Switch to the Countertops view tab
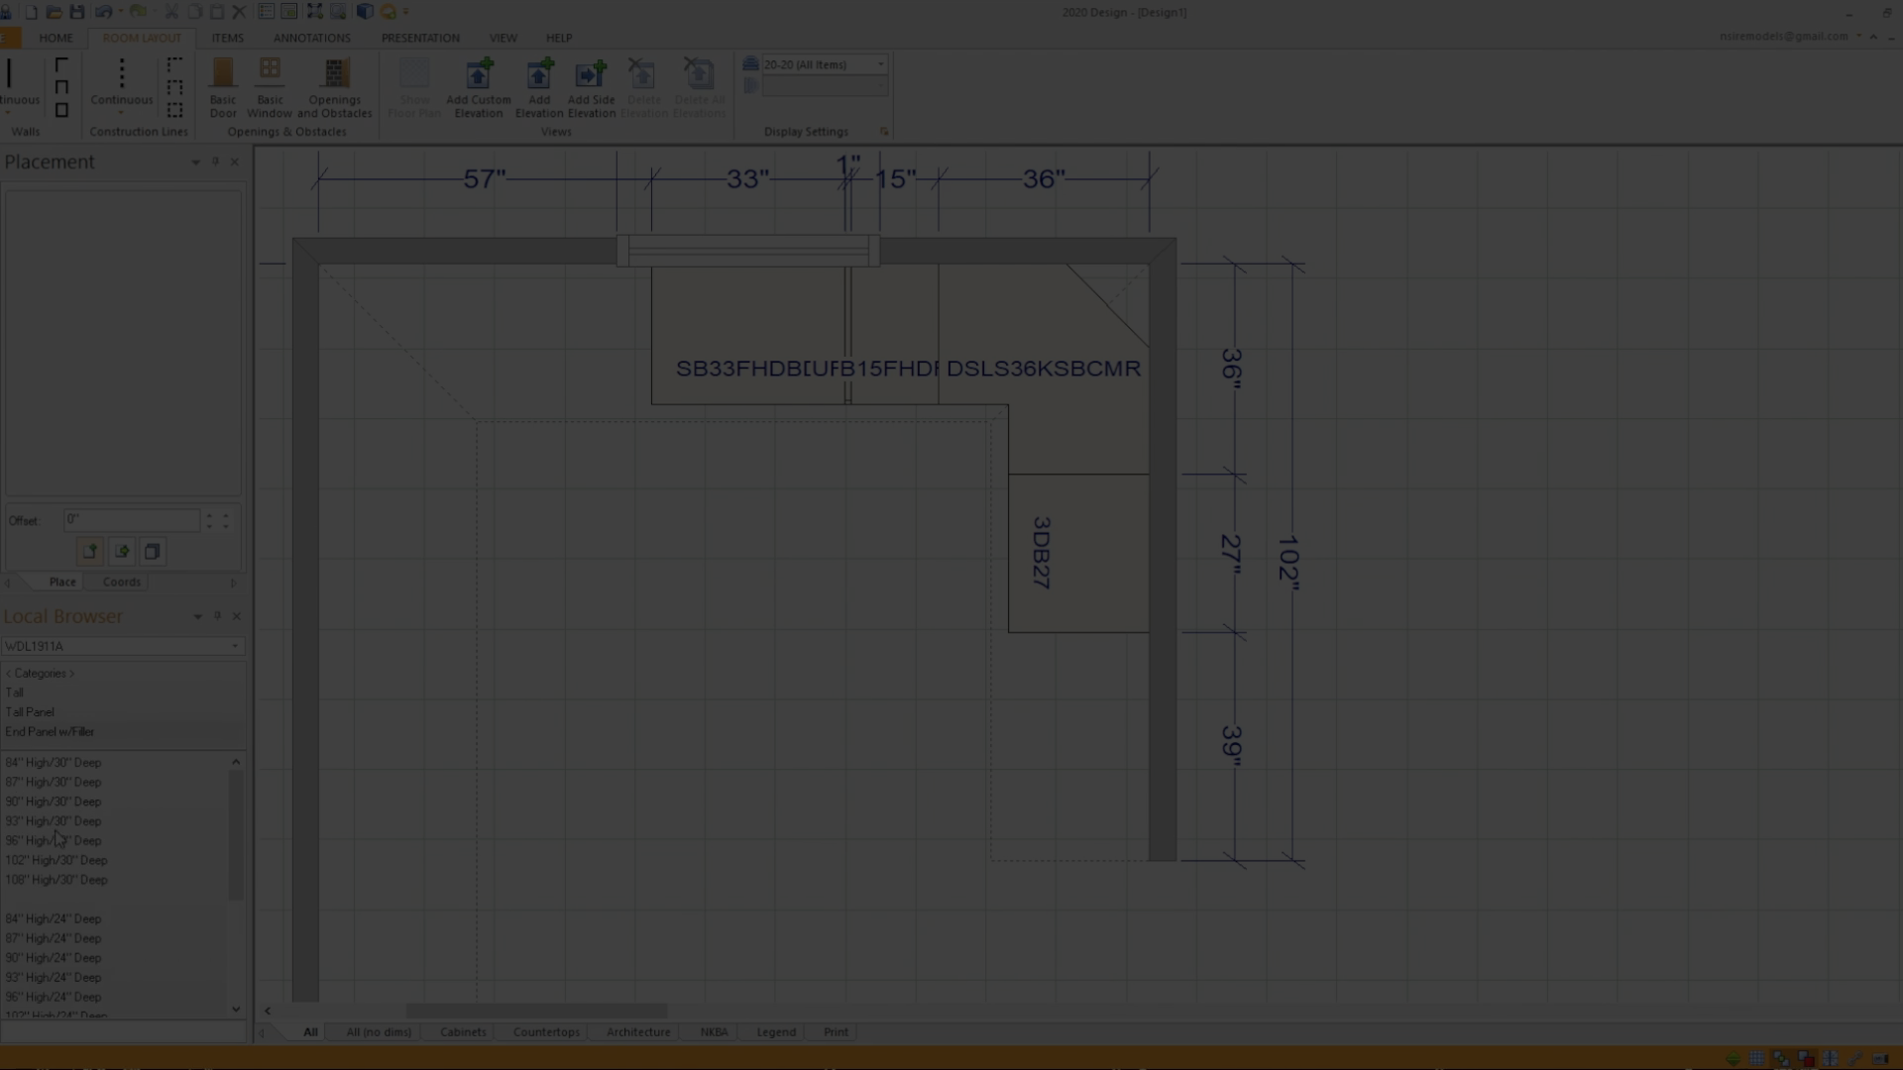 [546, 1031]
